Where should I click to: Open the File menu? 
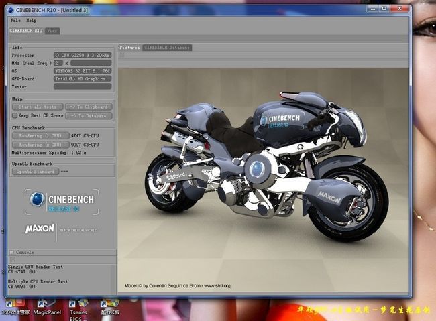pos(15,20)
